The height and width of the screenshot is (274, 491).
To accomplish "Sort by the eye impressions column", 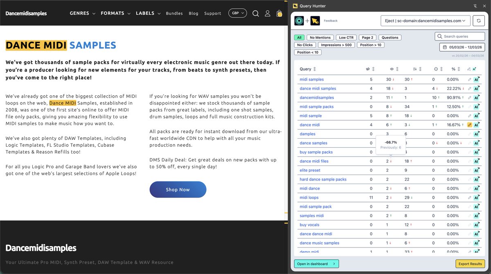I will [x=394, y=69].
